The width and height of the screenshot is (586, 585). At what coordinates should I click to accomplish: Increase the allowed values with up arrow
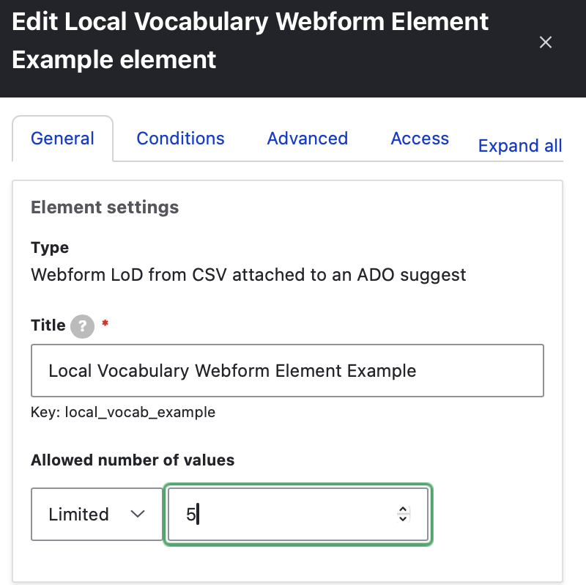pyautogui.click(x=402, y=509)
